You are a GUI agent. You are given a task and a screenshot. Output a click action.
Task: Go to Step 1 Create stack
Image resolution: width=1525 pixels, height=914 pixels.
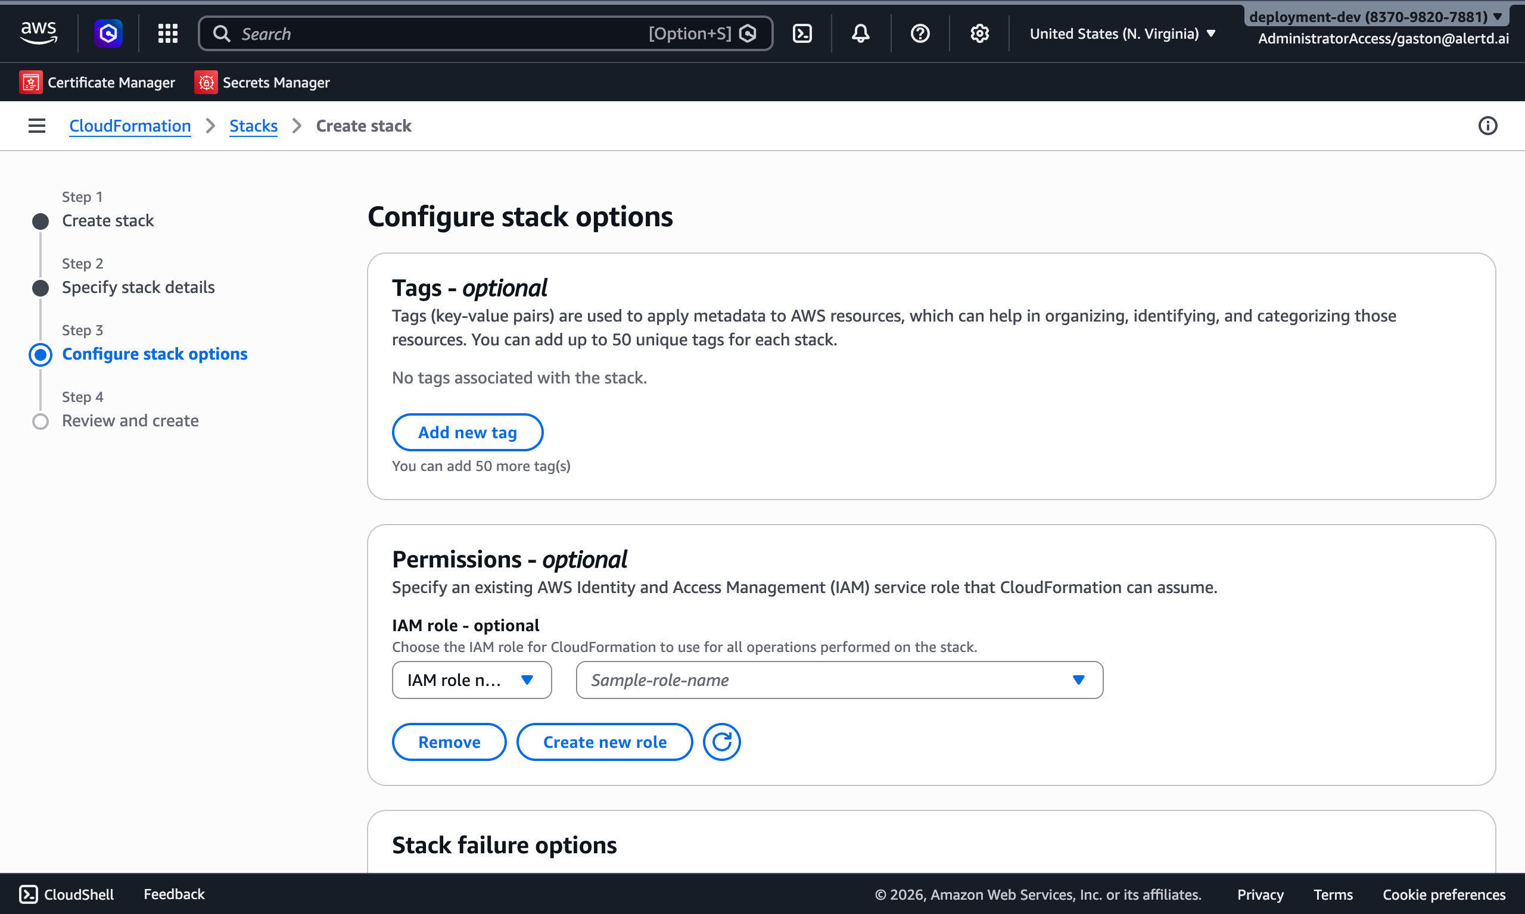click(x=108, y=220)
